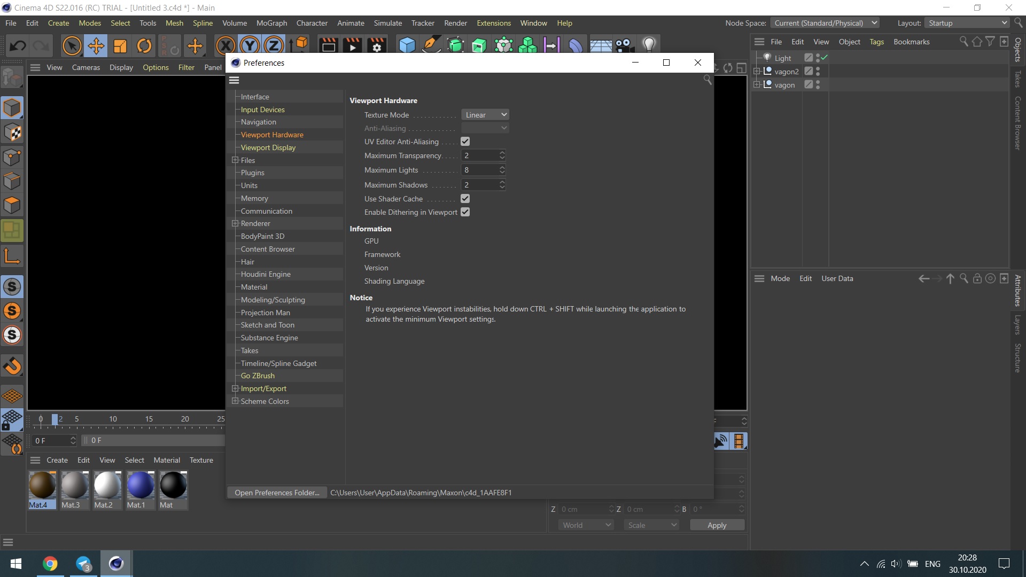Toggle the Z axis lock icon
The height and width of the screenshot is (577, 1026).
coord(274,46)
